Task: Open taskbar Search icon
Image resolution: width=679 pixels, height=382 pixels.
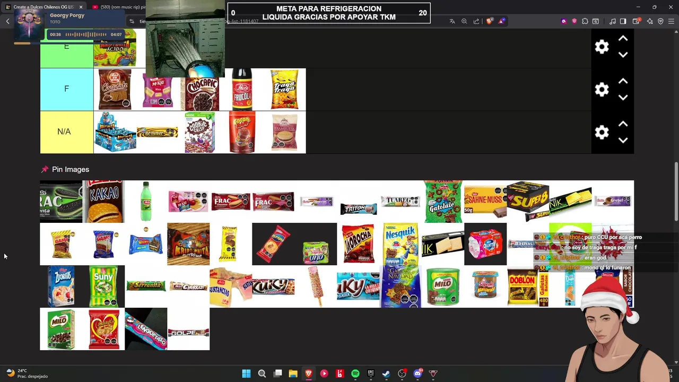Action: pyautogui.click(x=262, y=374)
